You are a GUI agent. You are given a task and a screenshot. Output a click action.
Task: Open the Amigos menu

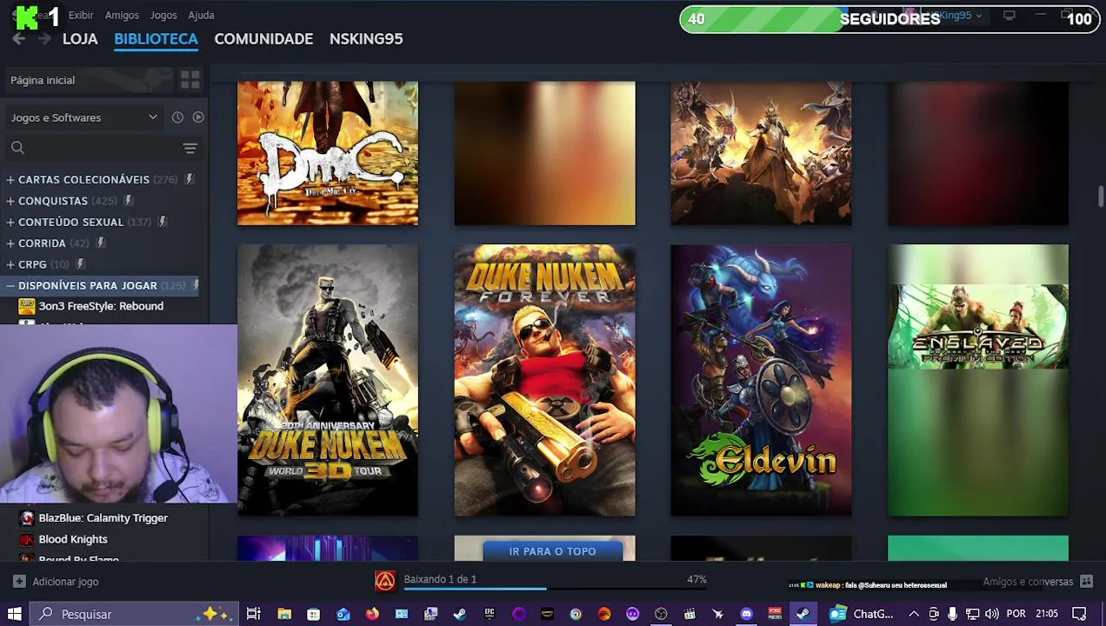(x=122, y=15)
